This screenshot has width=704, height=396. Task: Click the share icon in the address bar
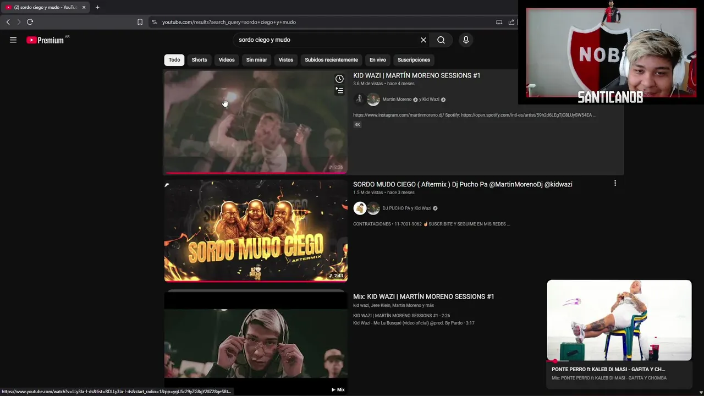click(512, 22)
